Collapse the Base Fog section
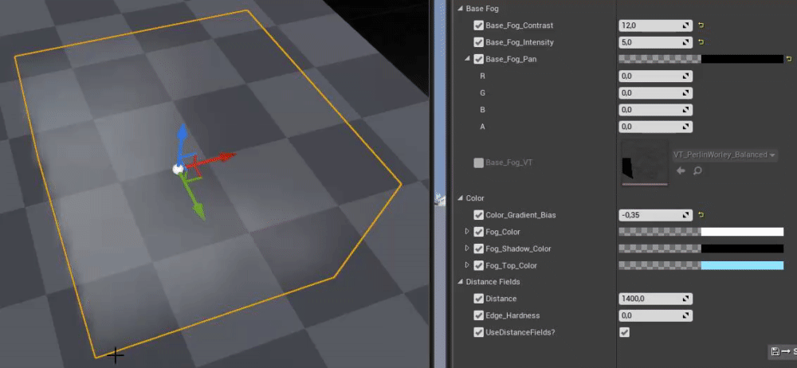 click(x=461, y=9)
